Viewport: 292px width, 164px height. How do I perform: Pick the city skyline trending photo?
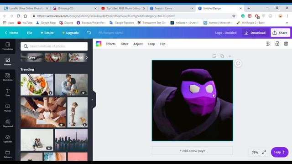[71, 140]
